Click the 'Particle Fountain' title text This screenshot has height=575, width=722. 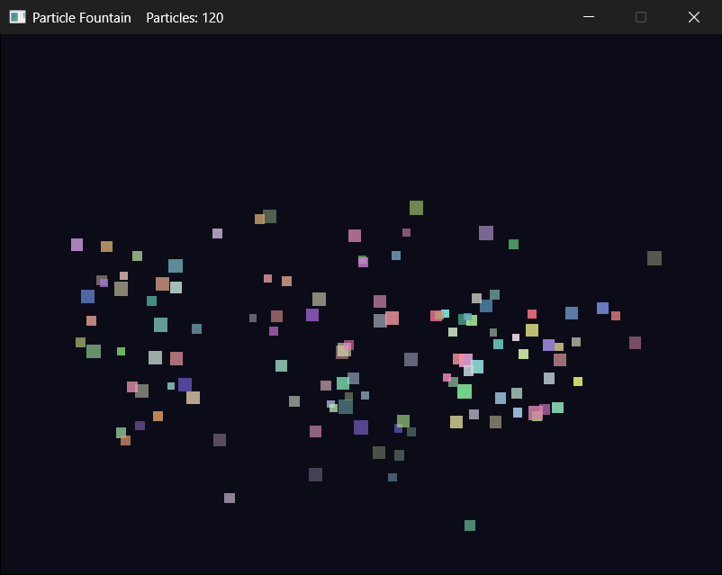pos(82,17)
